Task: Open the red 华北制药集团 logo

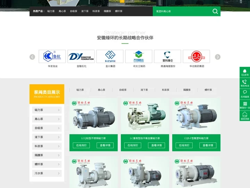Action: [197, 56]
